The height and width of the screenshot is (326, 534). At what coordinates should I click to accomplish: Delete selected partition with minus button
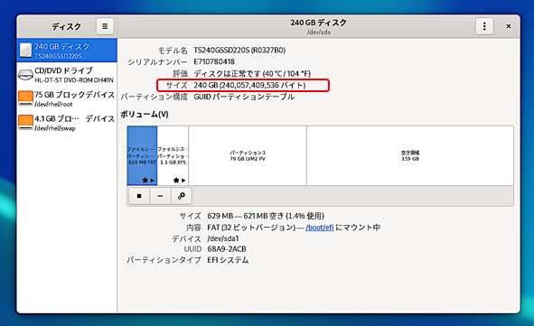click(160, 196)
